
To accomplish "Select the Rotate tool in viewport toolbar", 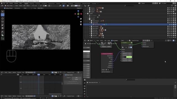I will point(2,21).
